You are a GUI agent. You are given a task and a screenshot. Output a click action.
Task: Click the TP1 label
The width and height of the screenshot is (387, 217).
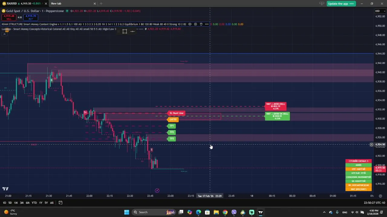pos(171,126)
